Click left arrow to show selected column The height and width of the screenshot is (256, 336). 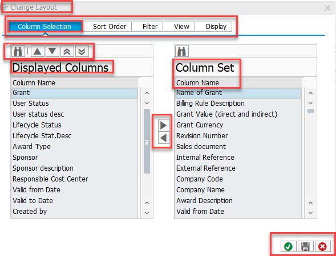tap(164, 138)
